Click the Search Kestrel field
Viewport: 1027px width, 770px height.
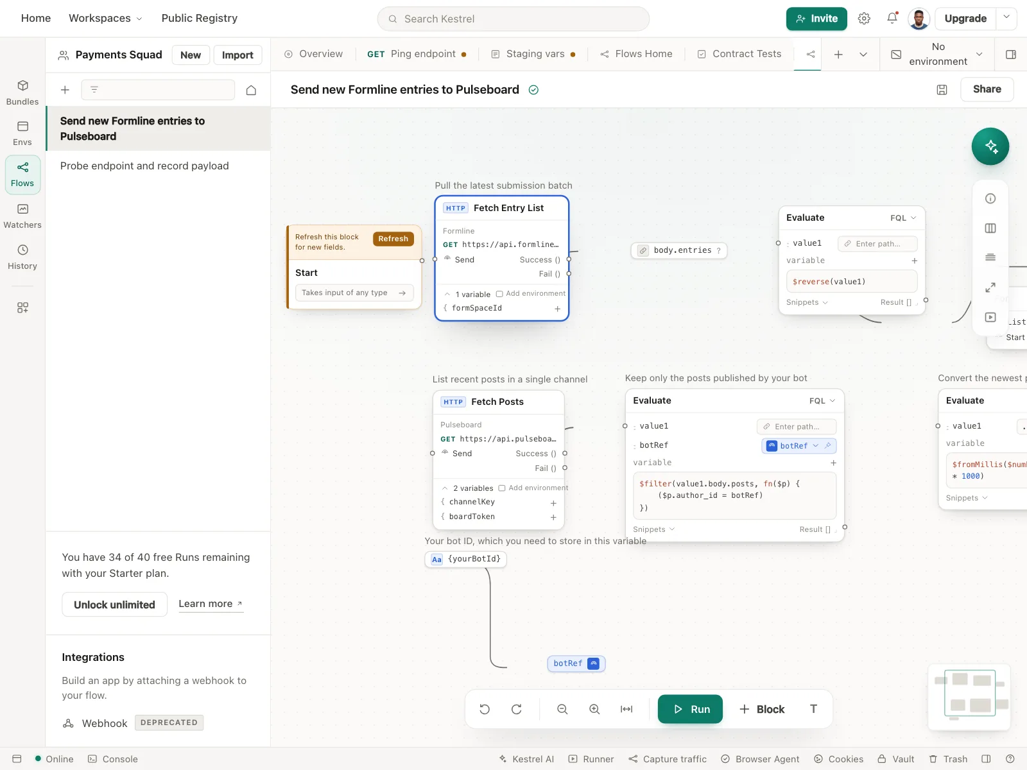(x=513, y=19)
